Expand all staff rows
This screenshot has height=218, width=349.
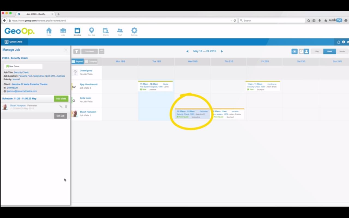click(x=77, y=61)
